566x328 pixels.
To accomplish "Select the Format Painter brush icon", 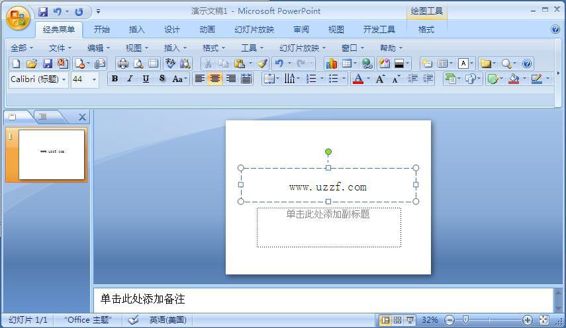I will 262,63.
